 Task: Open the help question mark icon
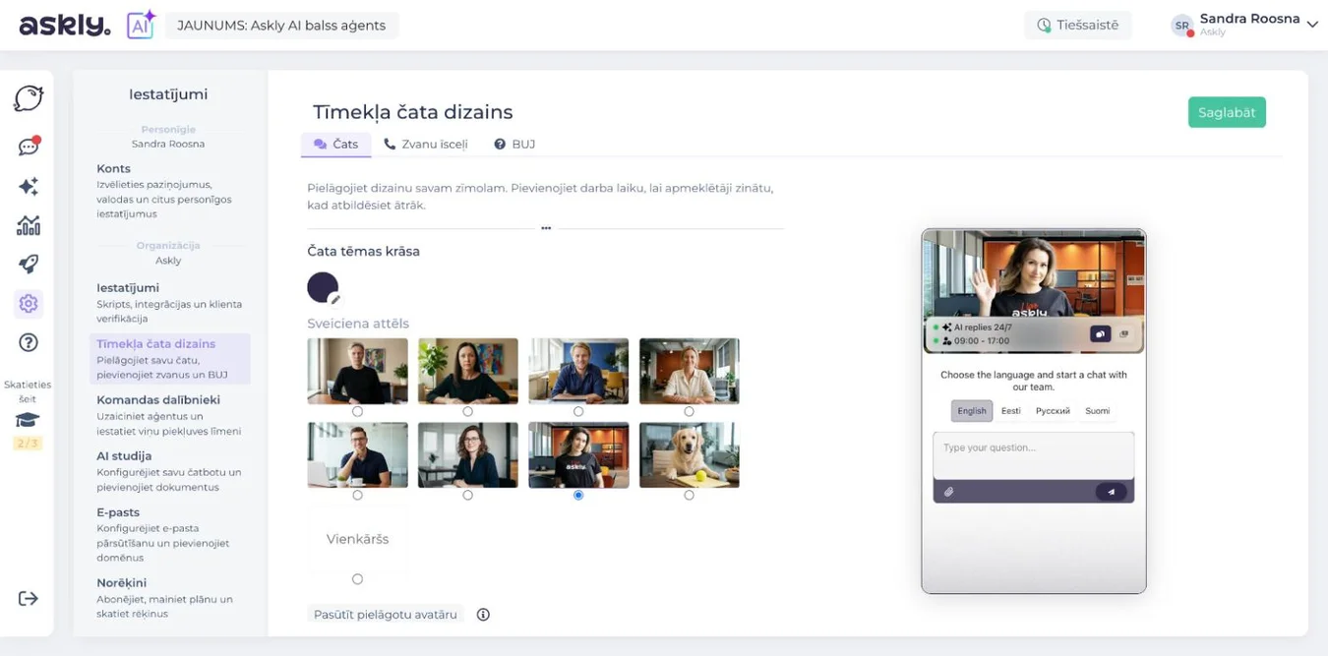pyautogui.click(x=29, y=342)
